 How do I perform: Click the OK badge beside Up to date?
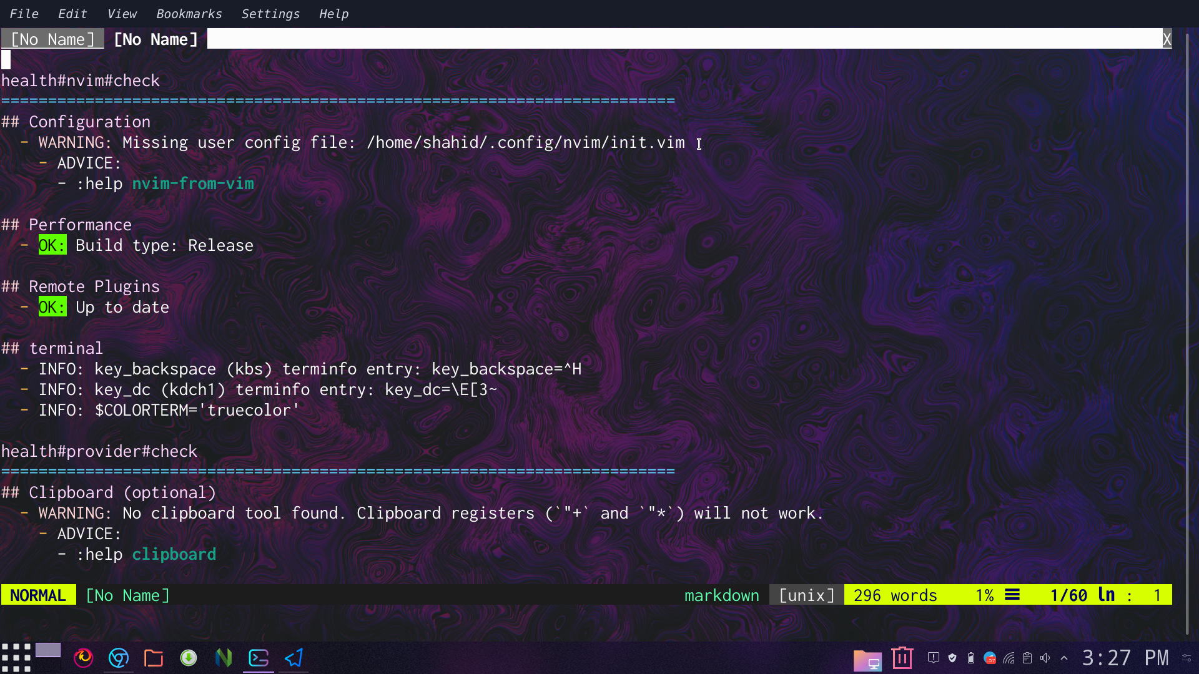click(x=52, y=307)
